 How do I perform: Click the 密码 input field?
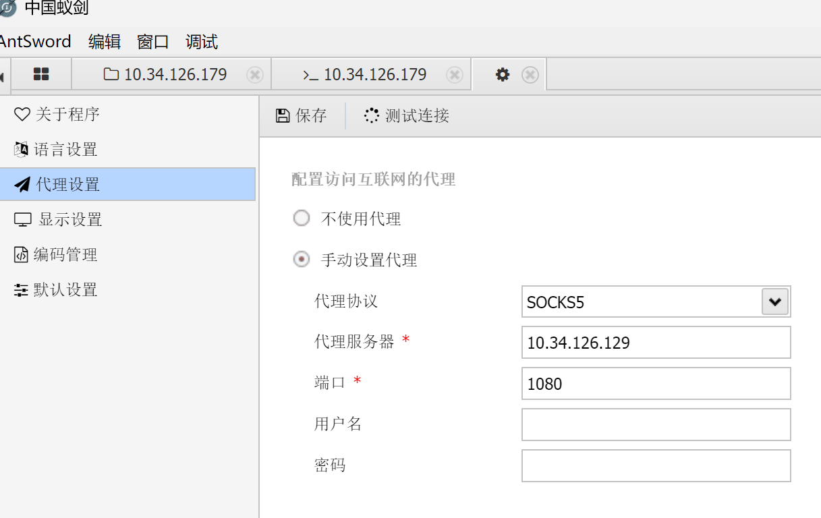coord(656,466)
